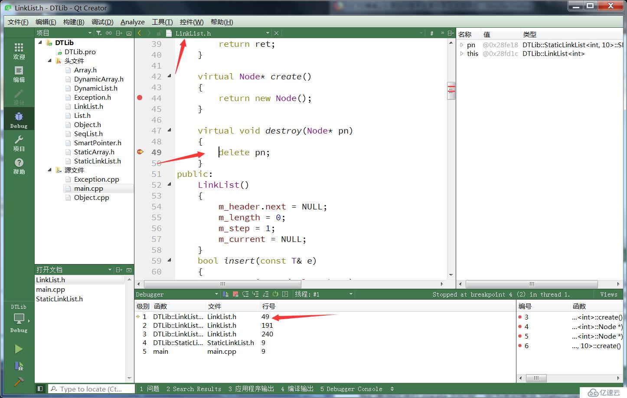Image resolution: width=627 pixels, height=398 pixels.
Task: Open the Design (设计) mode
Action: [x=19, y=97]
